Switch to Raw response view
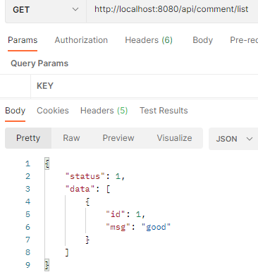258x272 pixels. coord(71,138)
